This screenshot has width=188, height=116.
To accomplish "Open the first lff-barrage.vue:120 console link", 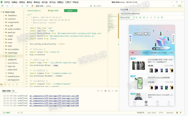I will 54,96.
